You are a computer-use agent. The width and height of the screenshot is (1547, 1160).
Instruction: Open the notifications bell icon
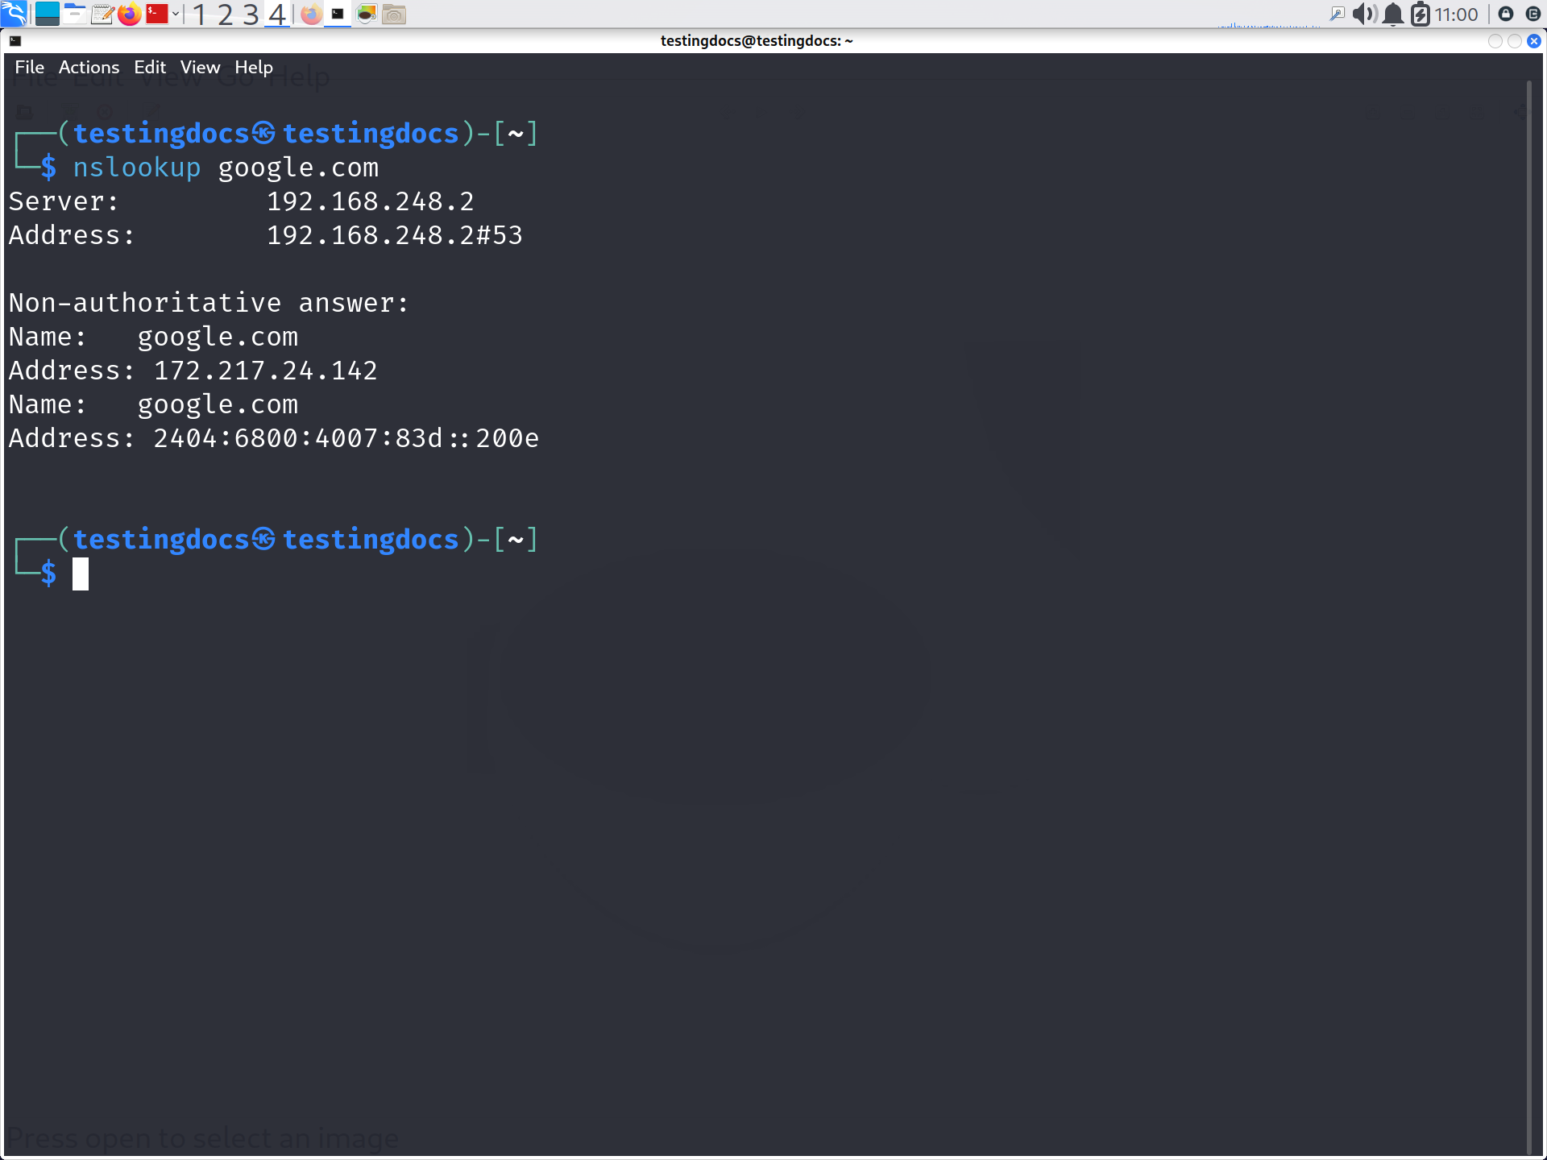click(x=1393, y=14)
